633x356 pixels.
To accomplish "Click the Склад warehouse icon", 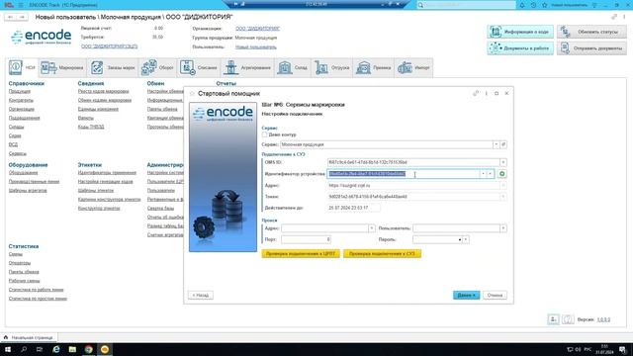I will (285, 68).
